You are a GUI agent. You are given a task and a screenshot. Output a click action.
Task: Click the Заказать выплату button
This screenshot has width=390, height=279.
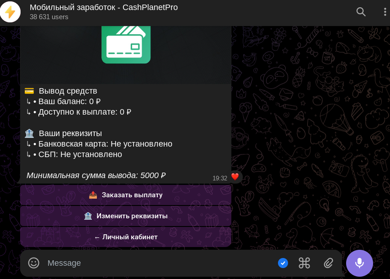coord(126,195)
